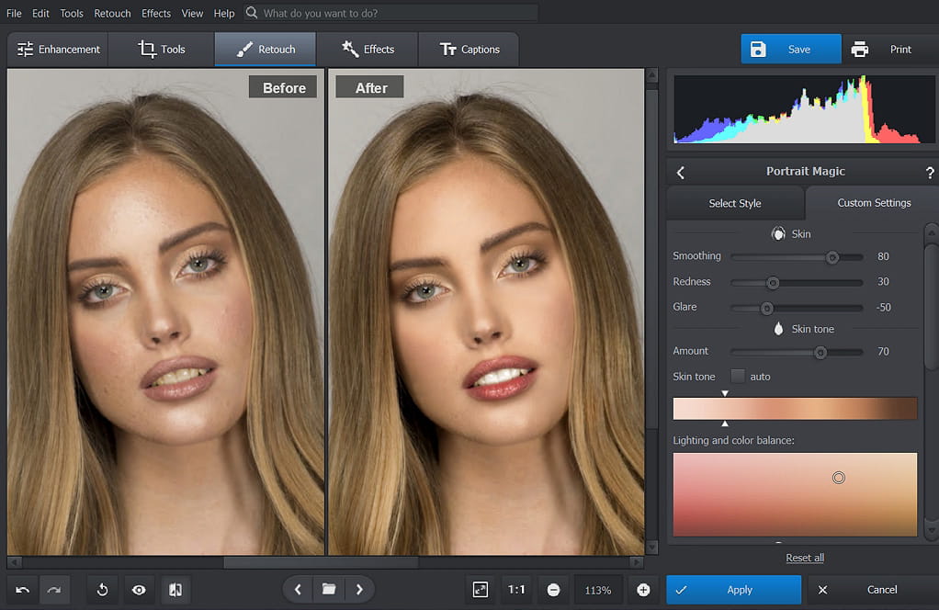
Task: Go to the next photo arrow
Action: coord(359,590)
